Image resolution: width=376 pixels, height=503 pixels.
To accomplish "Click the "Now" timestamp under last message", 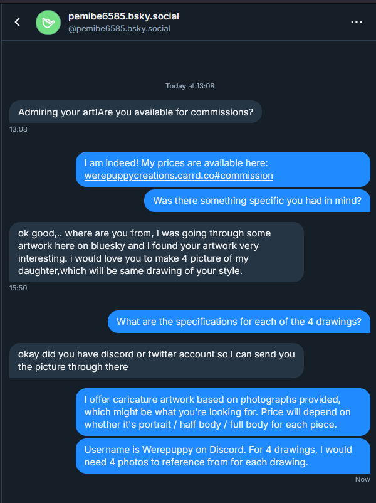I will point(362,479).
